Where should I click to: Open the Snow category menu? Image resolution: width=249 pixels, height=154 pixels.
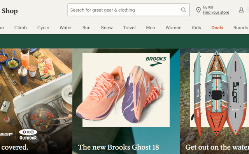(x=107, y=28)
